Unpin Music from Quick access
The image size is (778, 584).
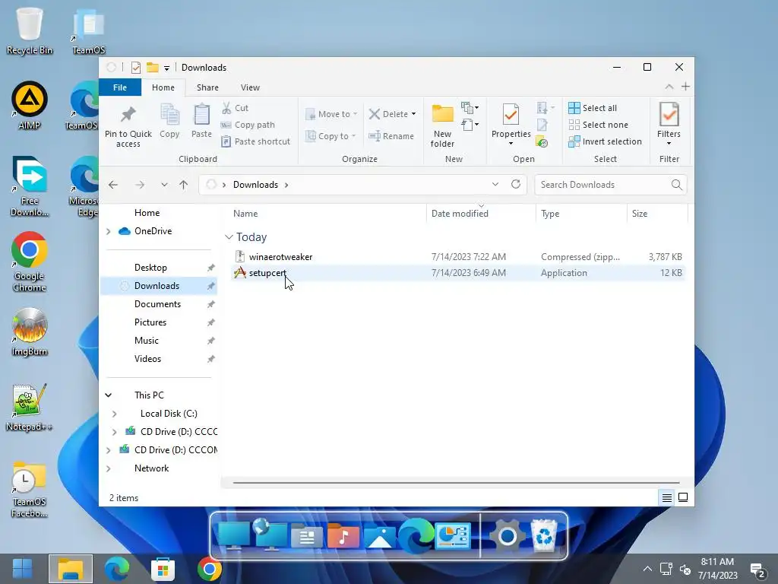[211, 341]
